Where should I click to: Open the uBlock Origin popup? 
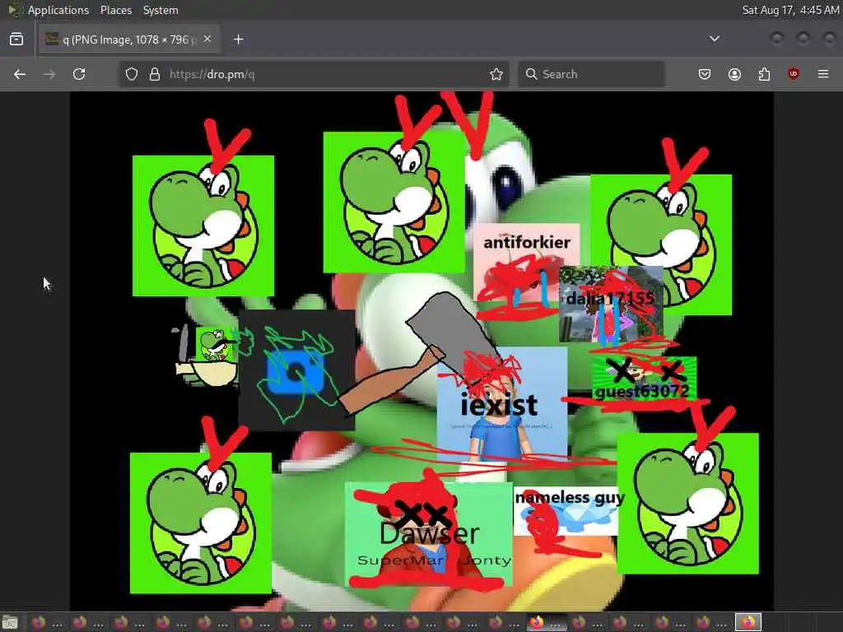(794, 74)
